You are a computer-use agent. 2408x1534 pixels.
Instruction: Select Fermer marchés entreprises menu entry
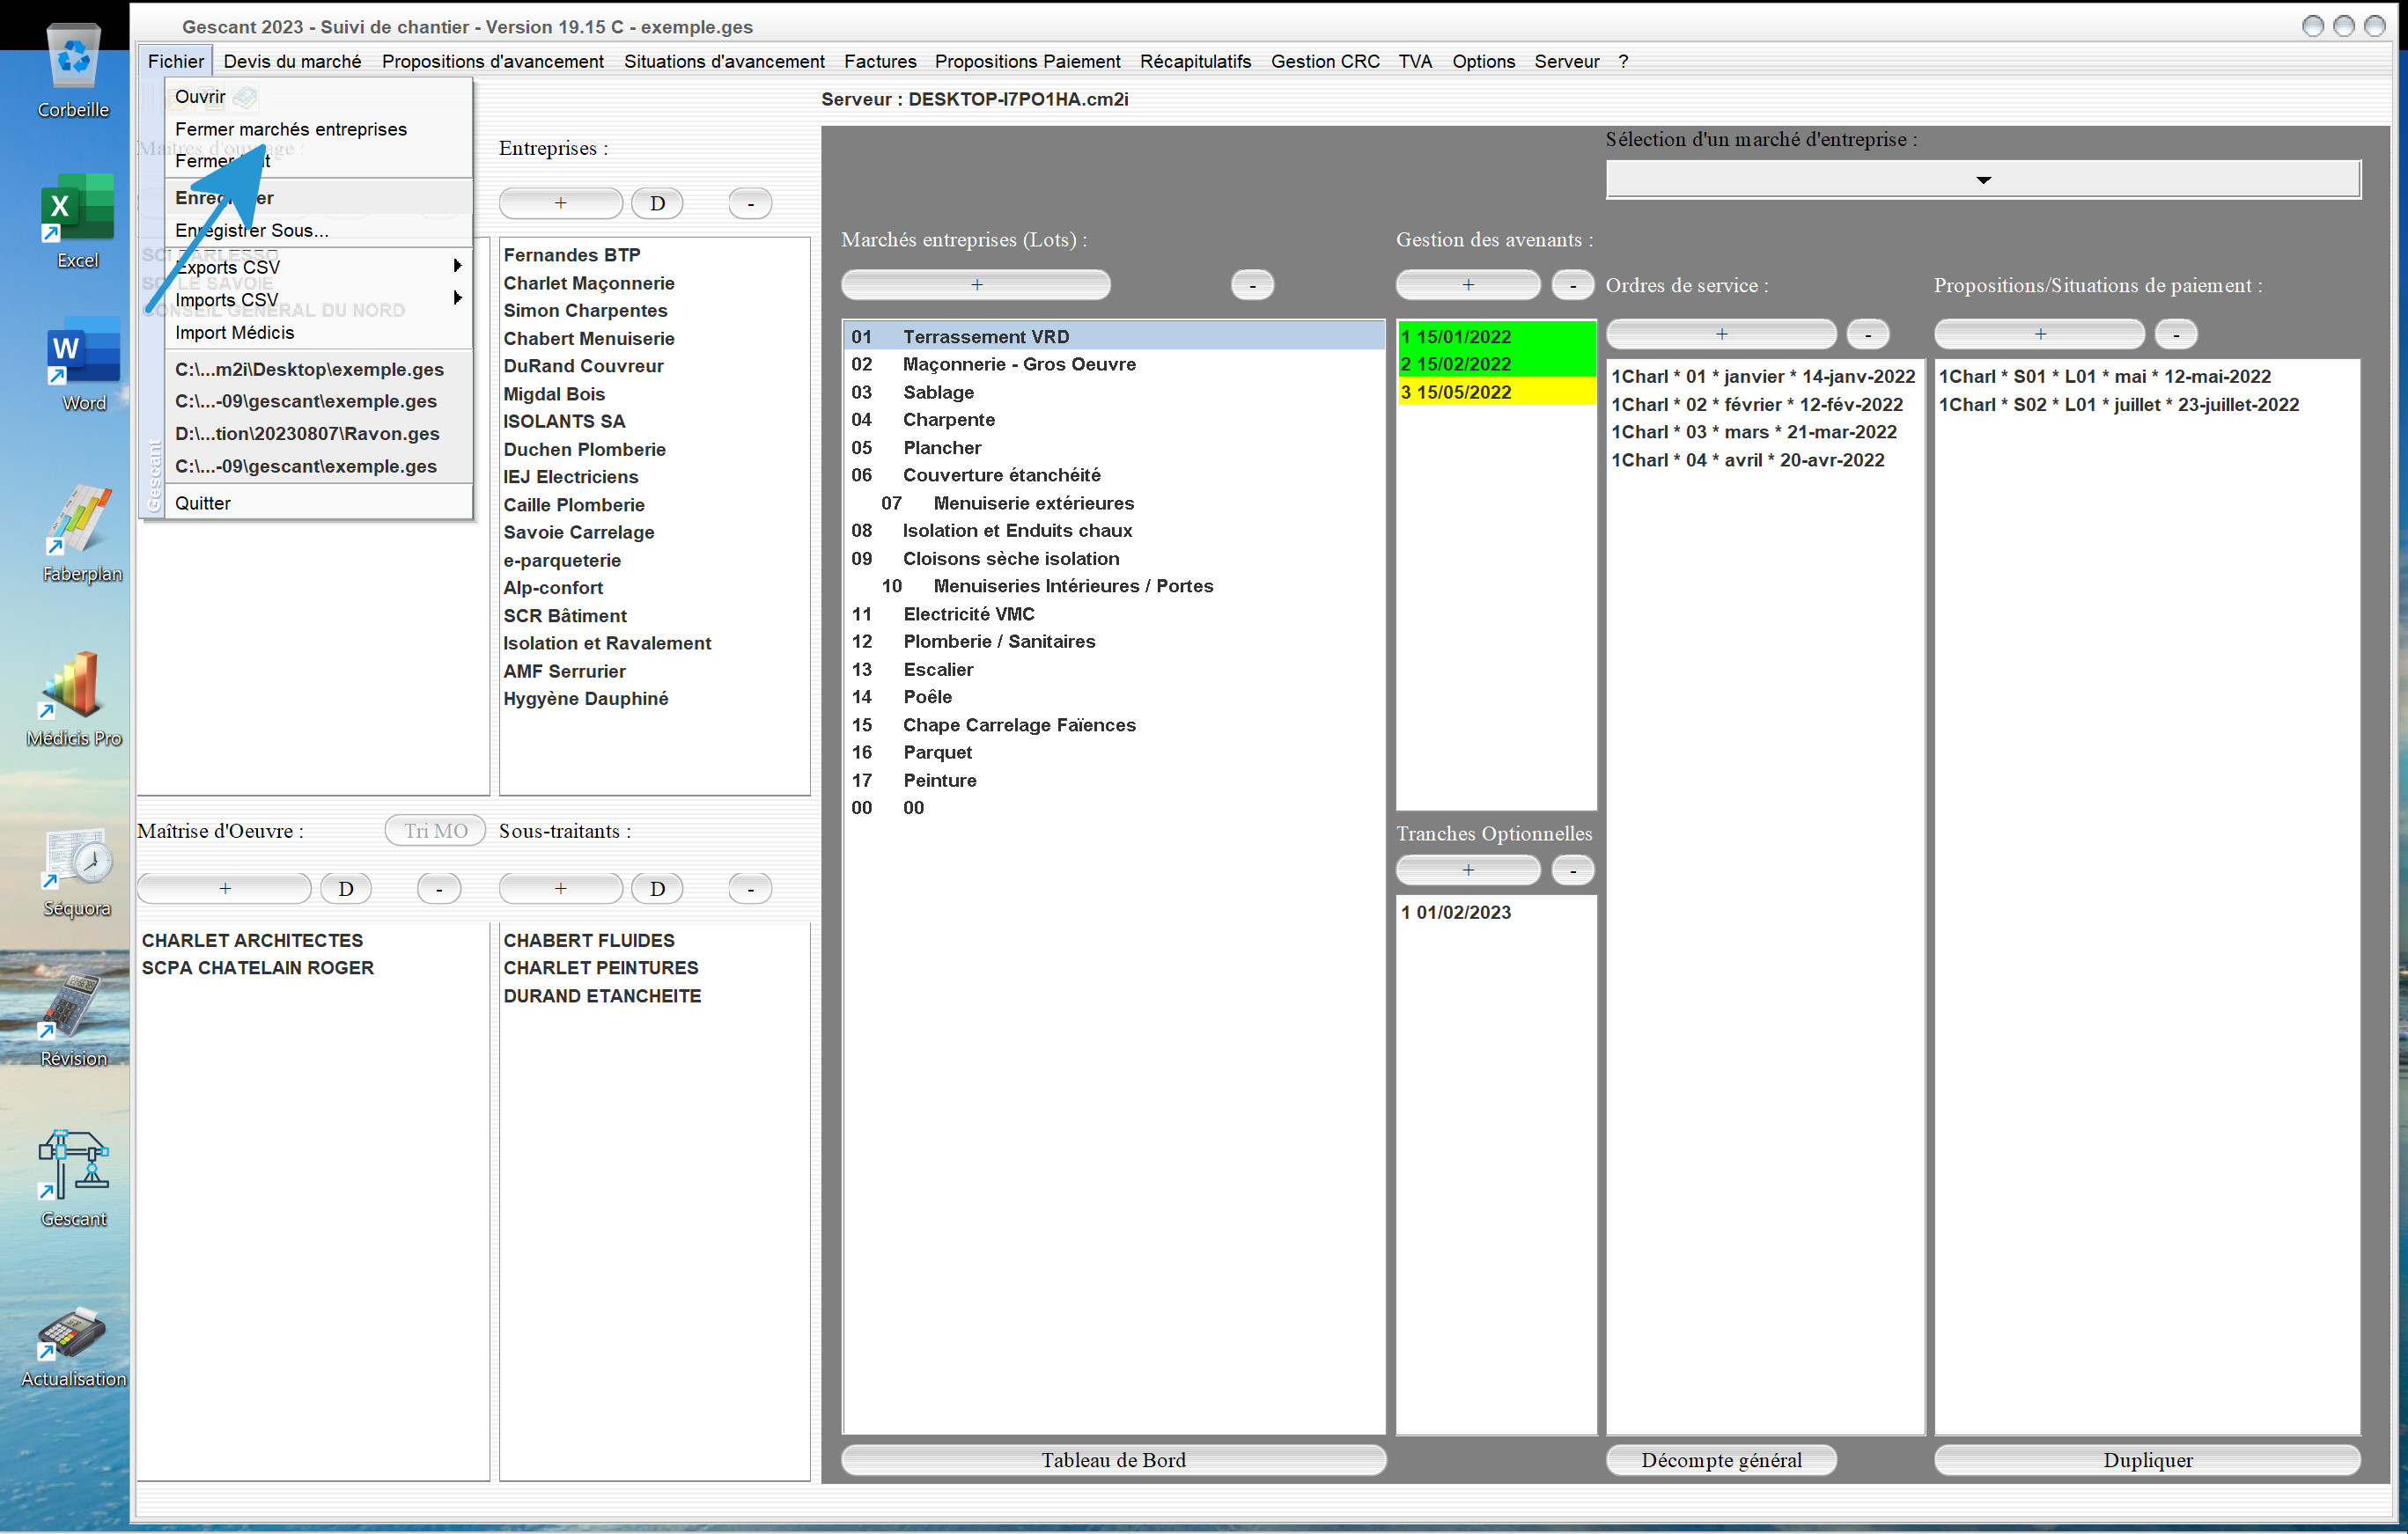[x=318, y=128]
